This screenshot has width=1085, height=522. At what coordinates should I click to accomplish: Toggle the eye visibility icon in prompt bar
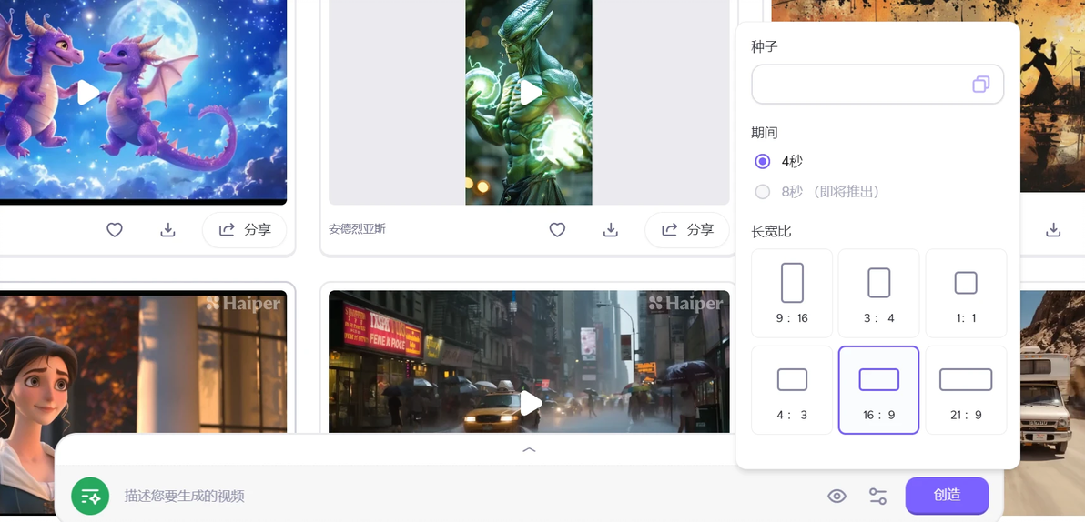pyautogui.click(x=837, y=496)
